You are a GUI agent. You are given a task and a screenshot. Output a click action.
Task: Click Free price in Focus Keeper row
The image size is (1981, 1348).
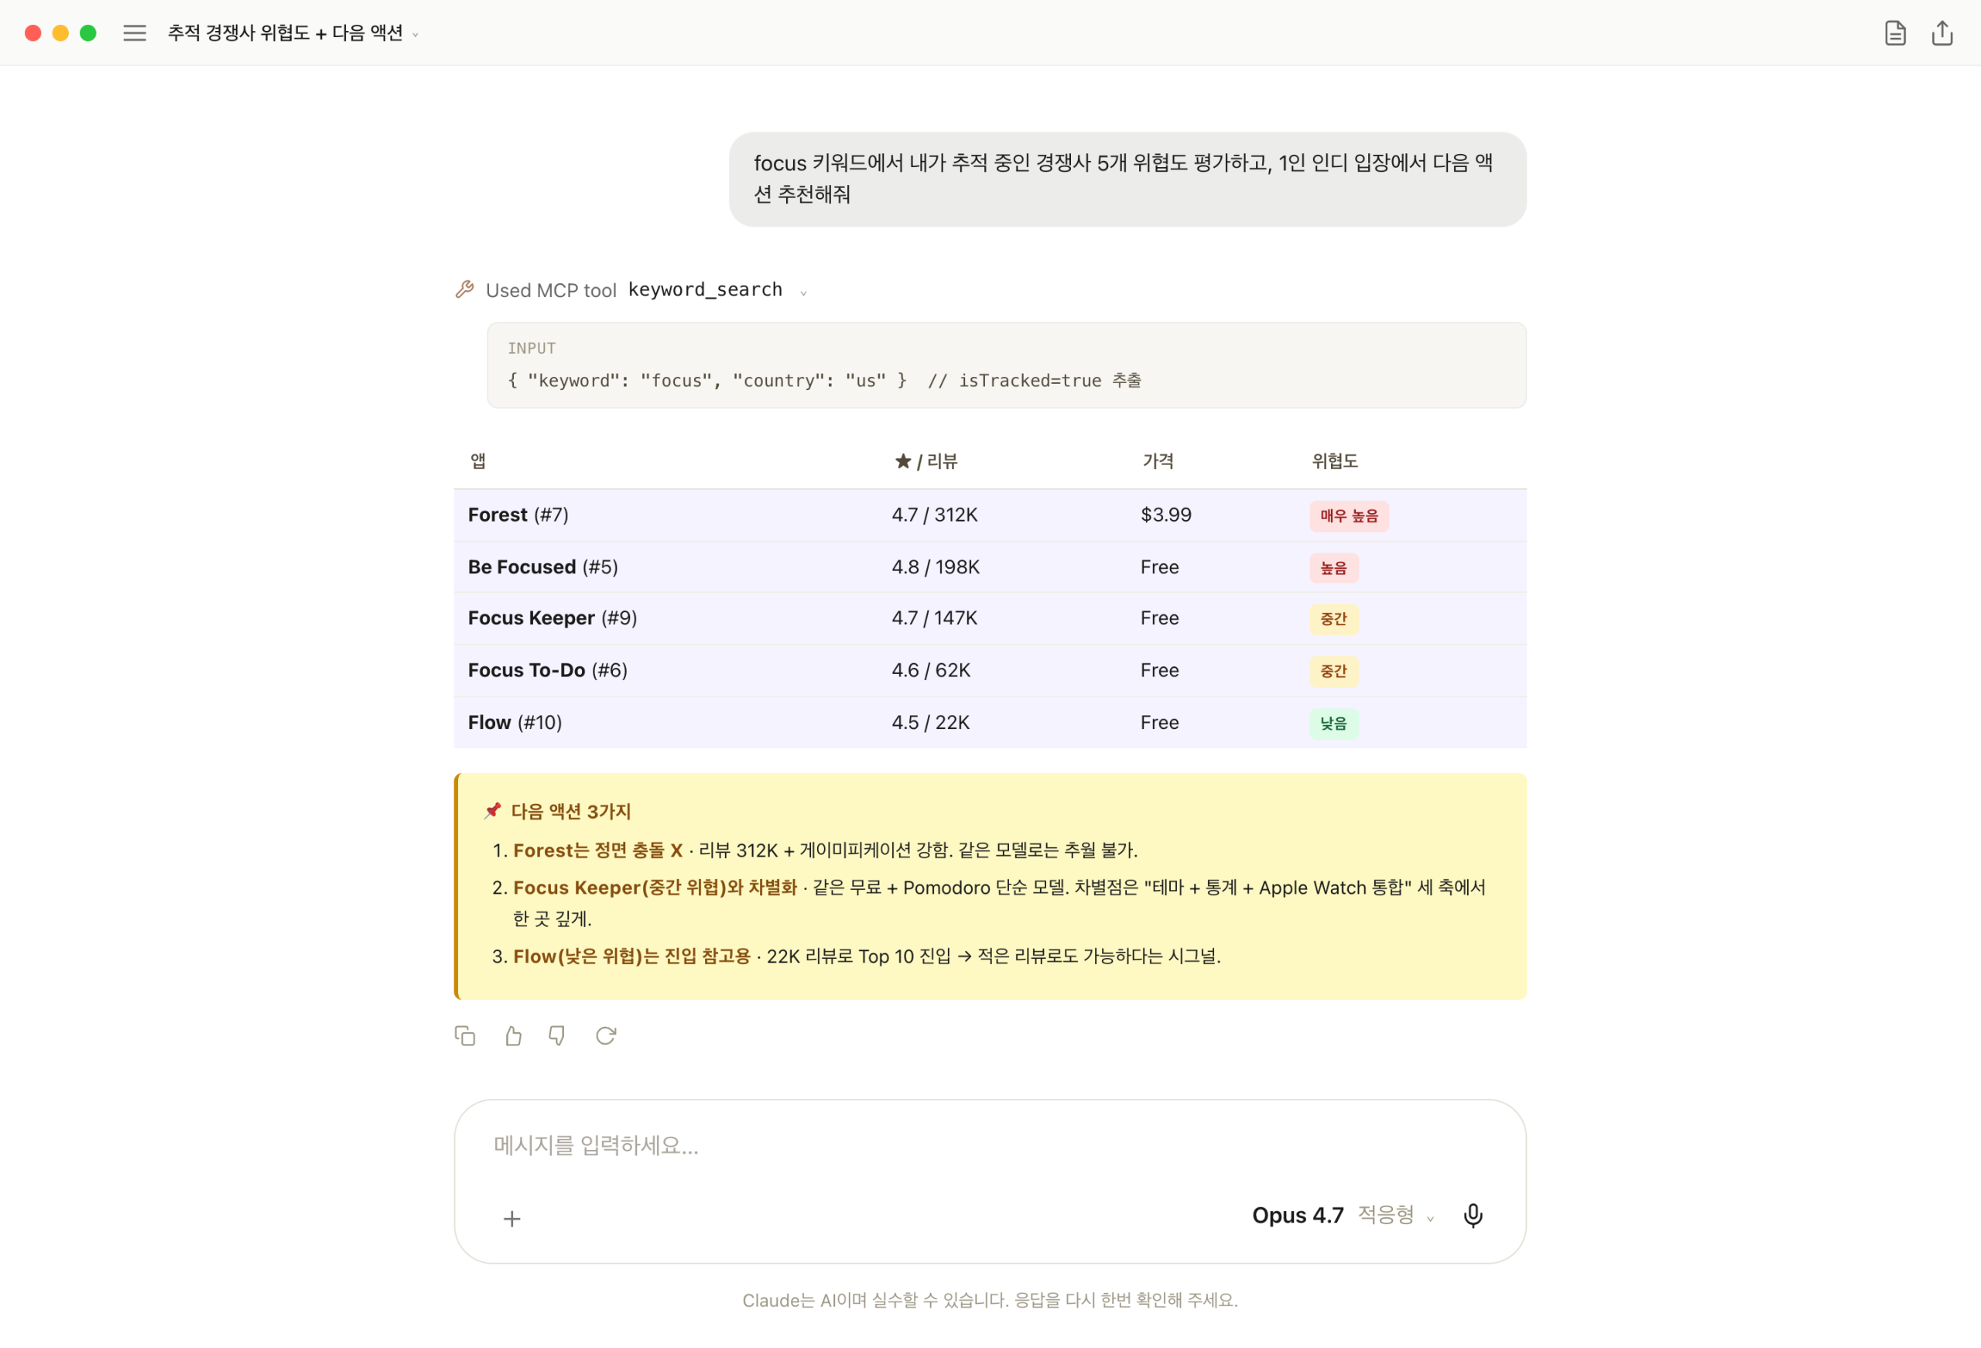(1159, 618)
